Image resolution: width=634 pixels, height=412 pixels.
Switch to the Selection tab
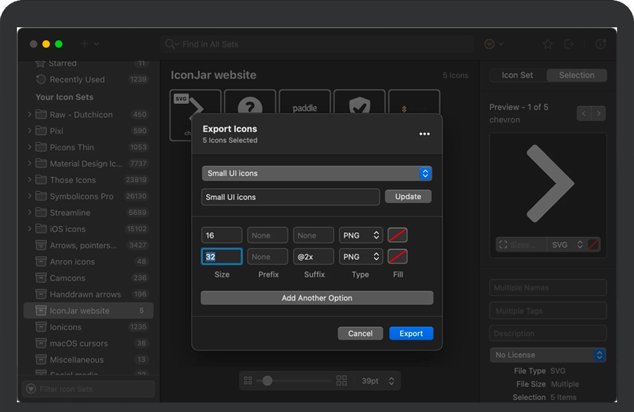(x=577, y=75)
